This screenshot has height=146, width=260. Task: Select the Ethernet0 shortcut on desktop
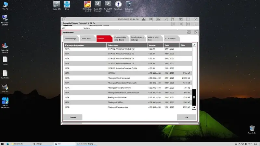[5, 20]
